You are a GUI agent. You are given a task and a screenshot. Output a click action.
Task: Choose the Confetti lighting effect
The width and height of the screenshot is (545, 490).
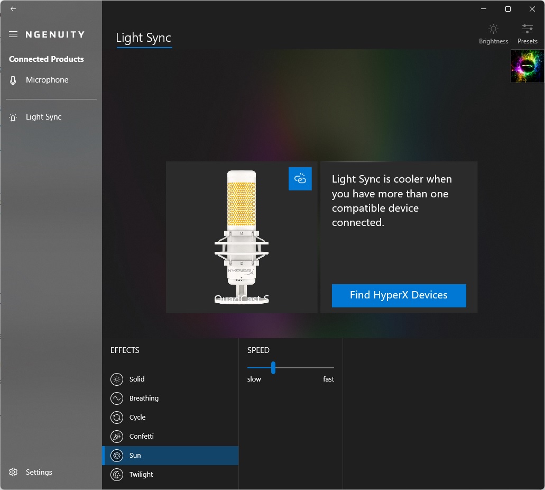point(170,437)
